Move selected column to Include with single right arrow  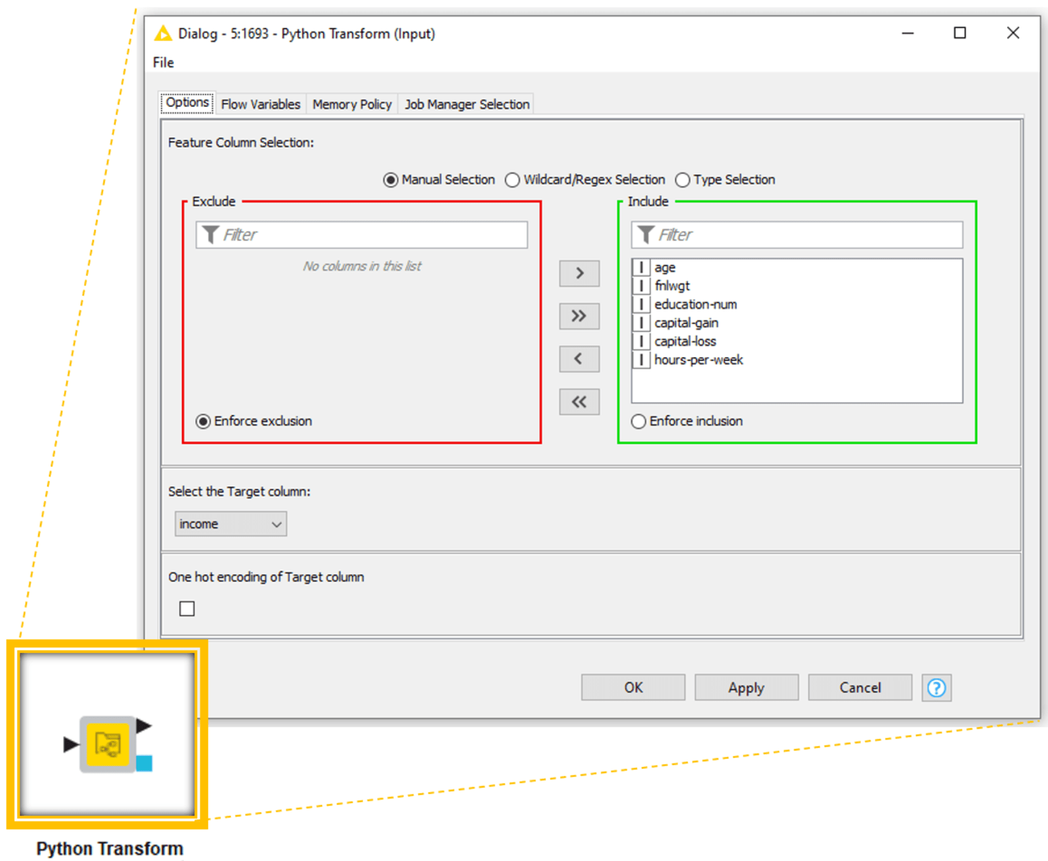(579, 273)
